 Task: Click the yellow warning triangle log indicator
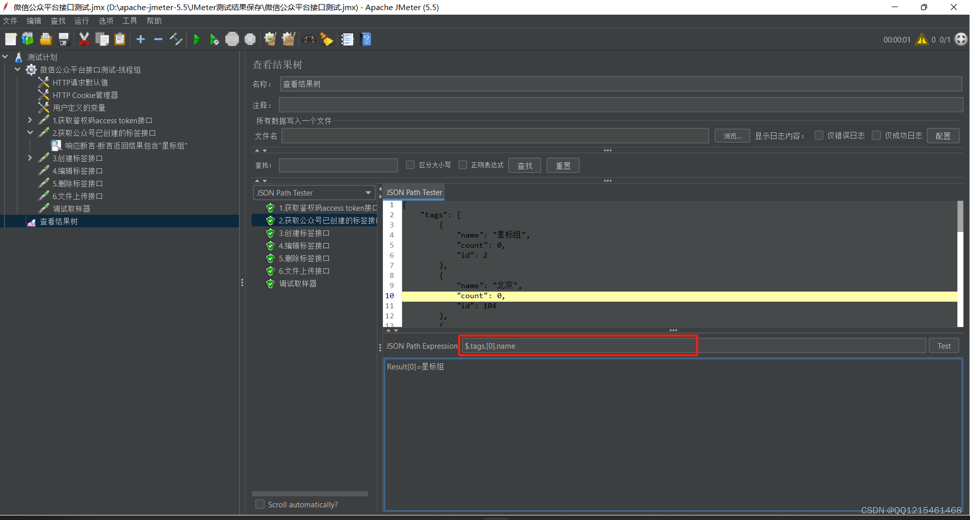point(922,39)
